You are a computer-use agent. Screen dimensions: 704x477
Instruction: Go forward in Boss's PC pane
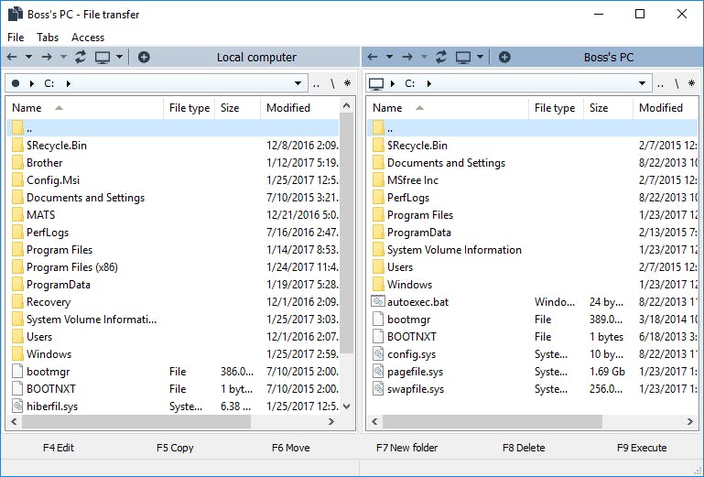point(407,57)
